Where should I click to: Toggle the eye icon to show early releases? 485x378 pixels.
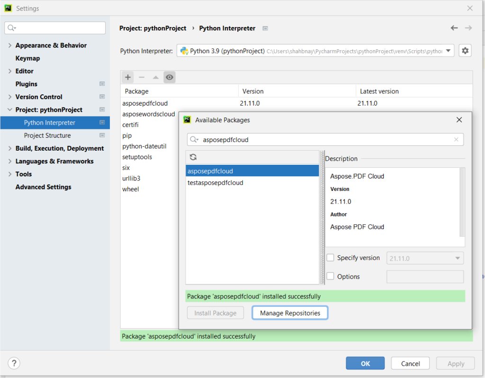(x=169, y=77)
